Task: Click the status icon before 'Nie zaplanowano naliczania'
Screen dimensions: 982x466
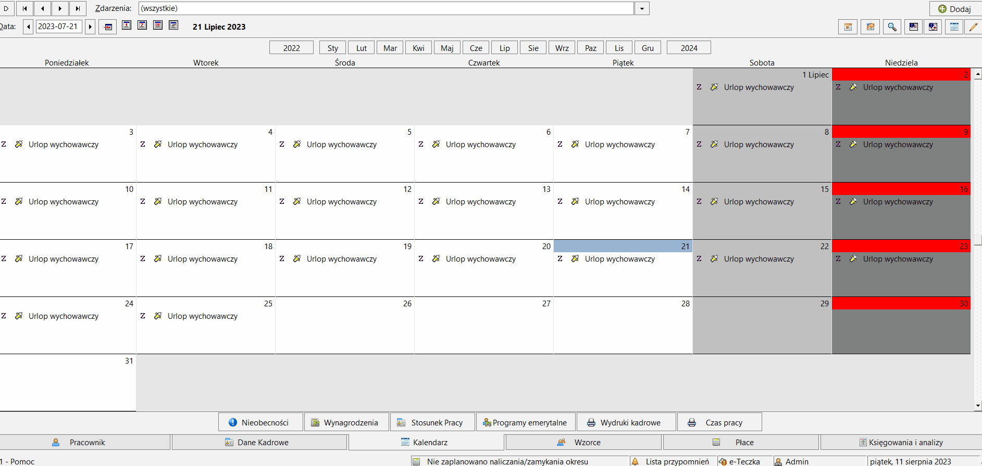Action: [416, 461]
